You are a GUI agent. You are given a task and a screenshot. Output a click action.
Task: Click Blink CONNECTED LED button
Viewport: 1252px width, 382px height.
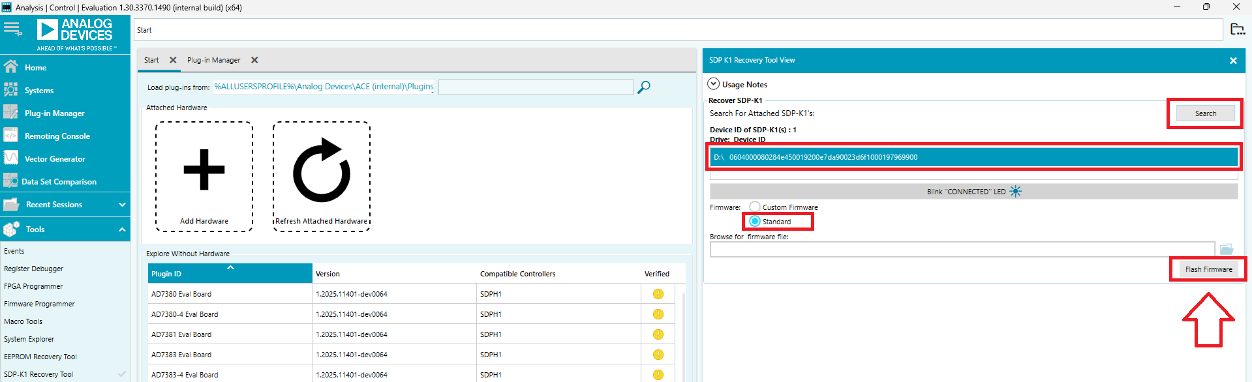973,192
